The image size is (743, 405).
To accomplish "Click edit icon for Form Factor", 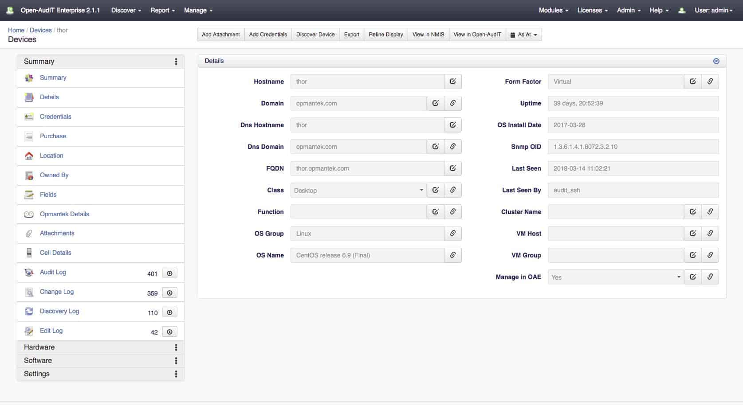I will (692, 82).
